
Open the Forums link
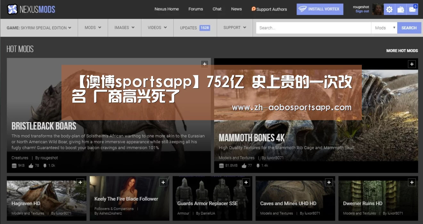pos(196,9)
